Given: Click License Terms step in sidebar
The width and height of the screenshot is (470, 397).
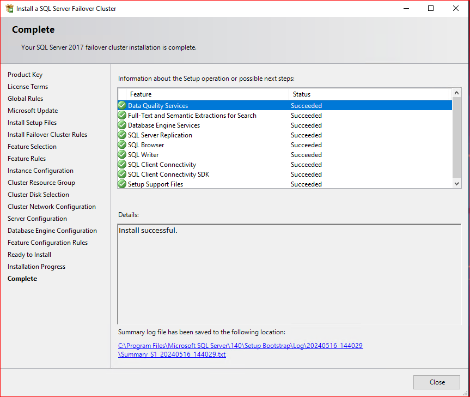Looking at the screenshot, I should coord(28,86).
